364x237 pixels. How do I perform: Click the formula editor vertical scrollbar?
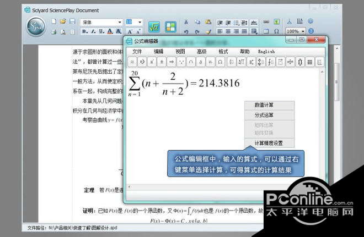click(x=322, y=125)
